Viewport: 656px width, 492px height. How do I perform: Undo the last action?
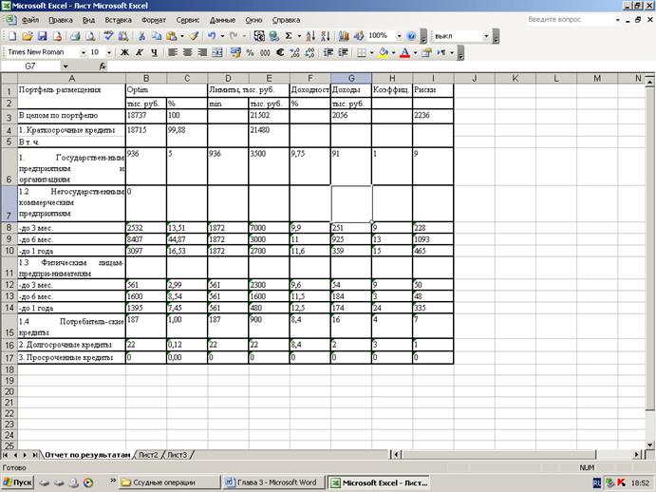pyautogui.click(x=212, y=36)
